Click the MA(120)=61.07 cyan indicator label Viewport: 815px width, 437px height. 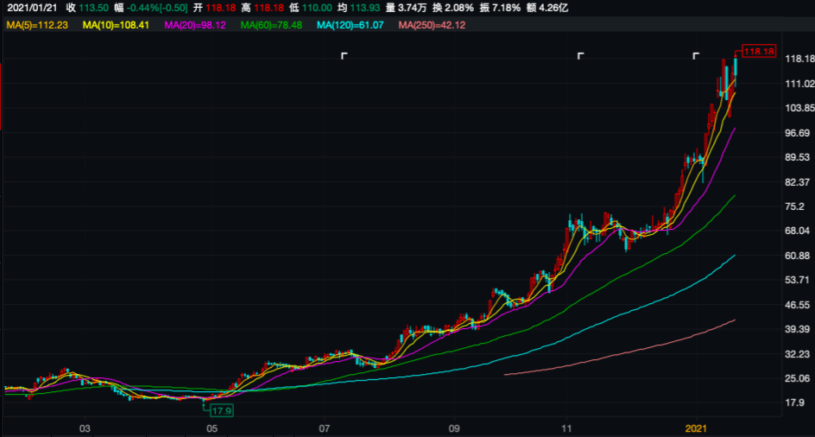click(351, 25)
